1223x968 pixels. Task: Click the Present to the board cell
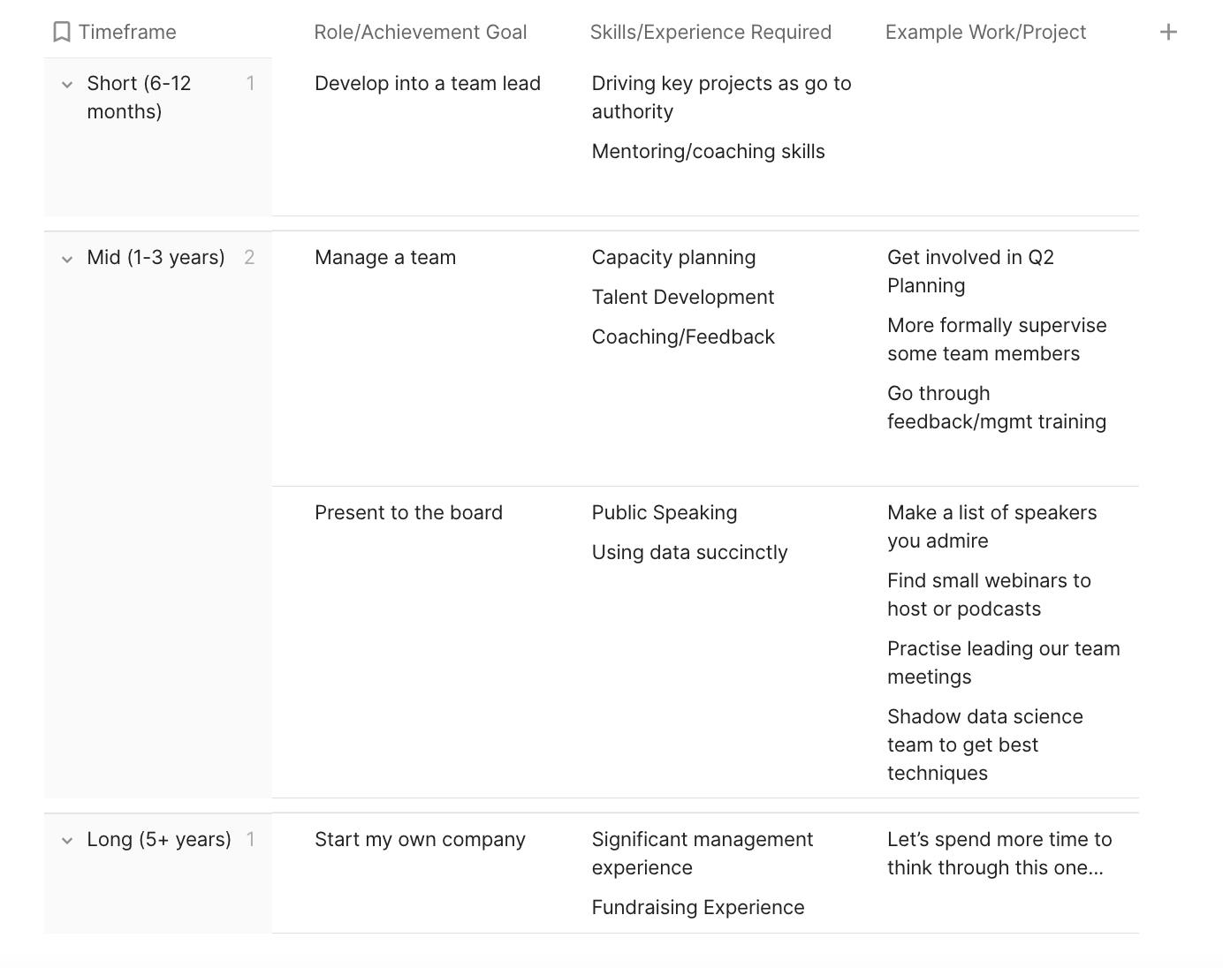(x=408, y=513)
